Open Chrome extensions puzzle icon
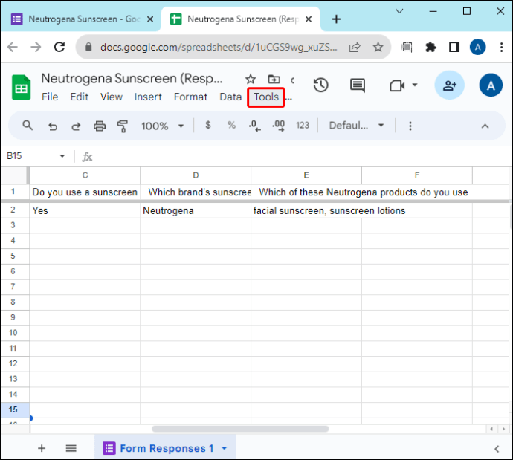The width and height of the screenshot is (513, 460). click(430, 48)
